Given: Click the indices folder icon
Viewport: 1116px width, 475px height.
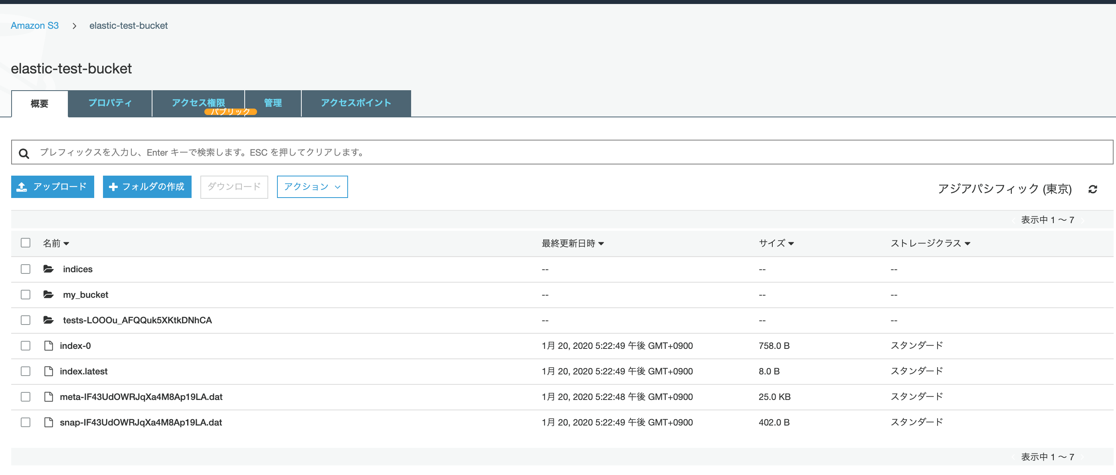Looking at the screenshot, I should pos(49,269).
